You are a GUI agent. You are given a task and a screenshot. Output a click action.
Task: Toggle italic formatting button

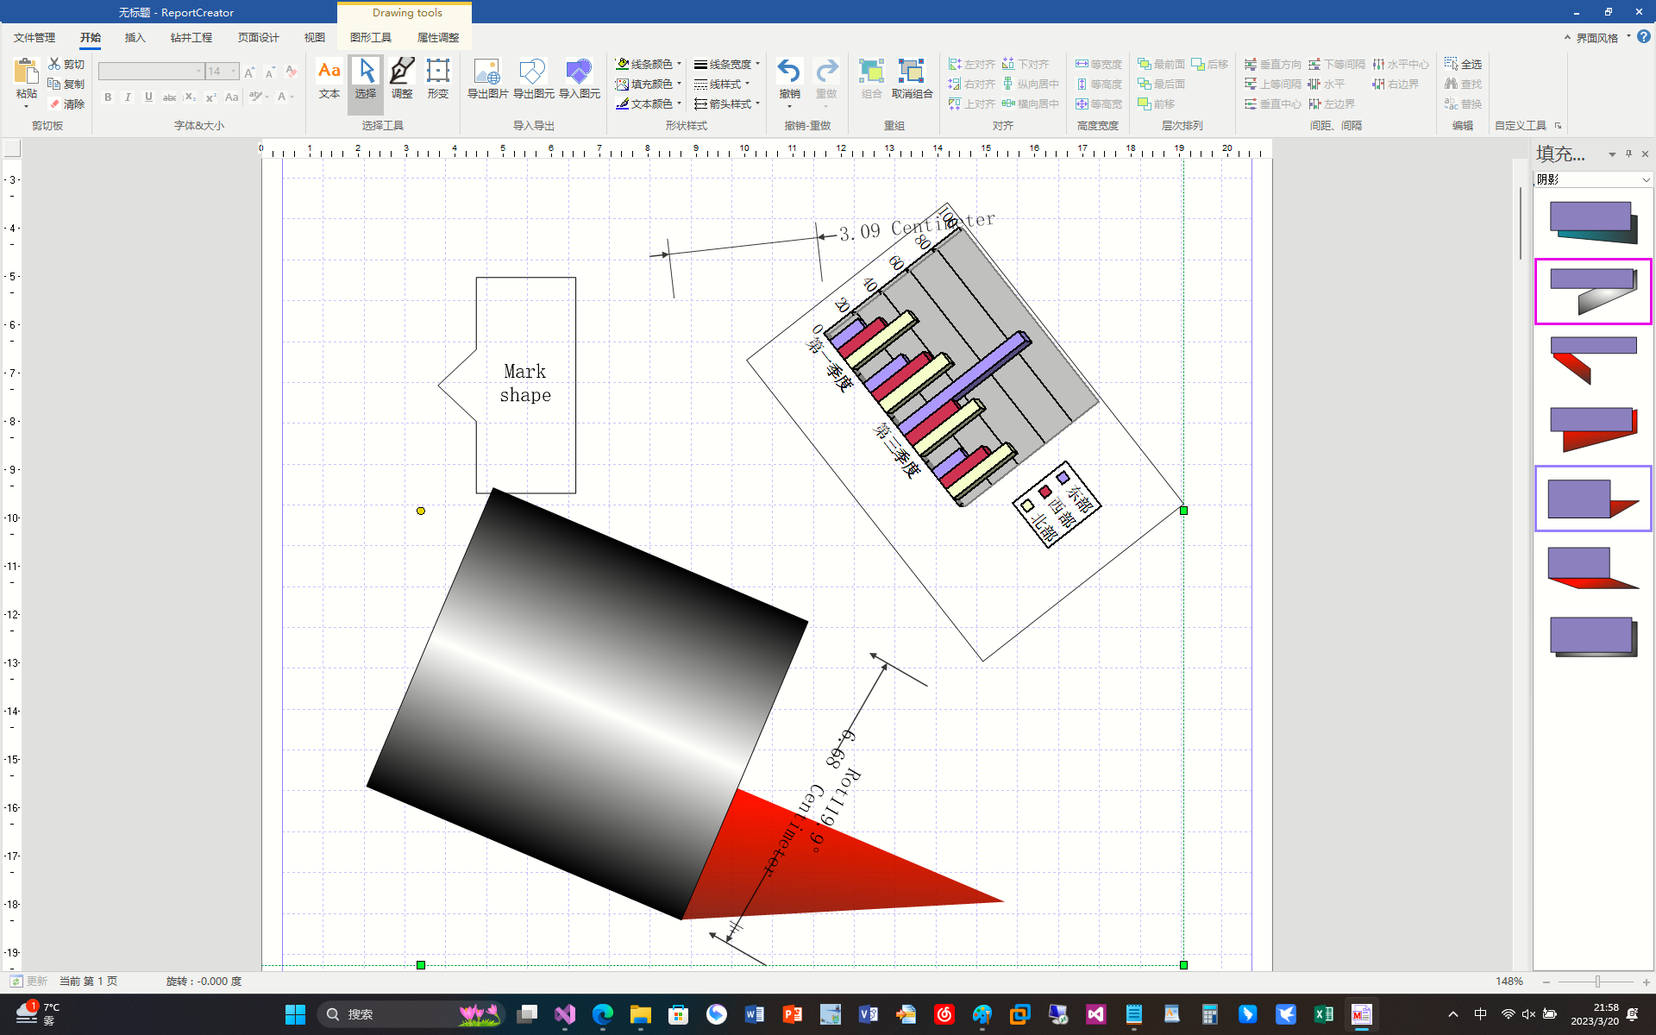(128, 97)
